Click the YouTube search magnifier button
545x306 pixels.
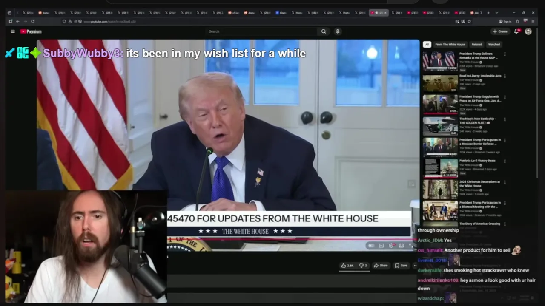324,31
